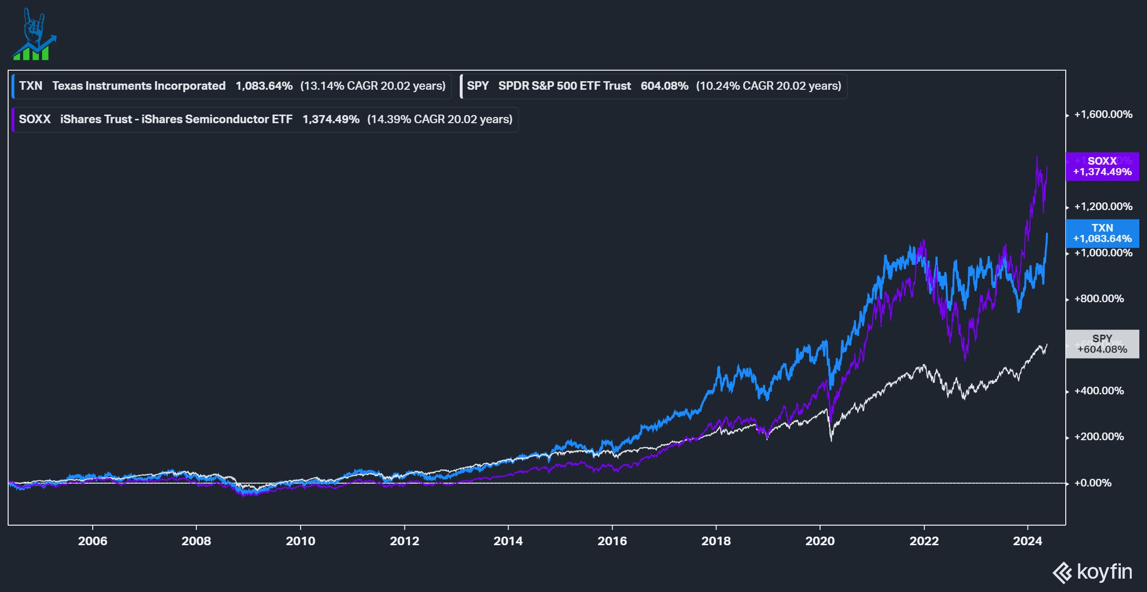
Task: Select the SPY SPDR S&P 500 legend entry
Action: [653, 86]
